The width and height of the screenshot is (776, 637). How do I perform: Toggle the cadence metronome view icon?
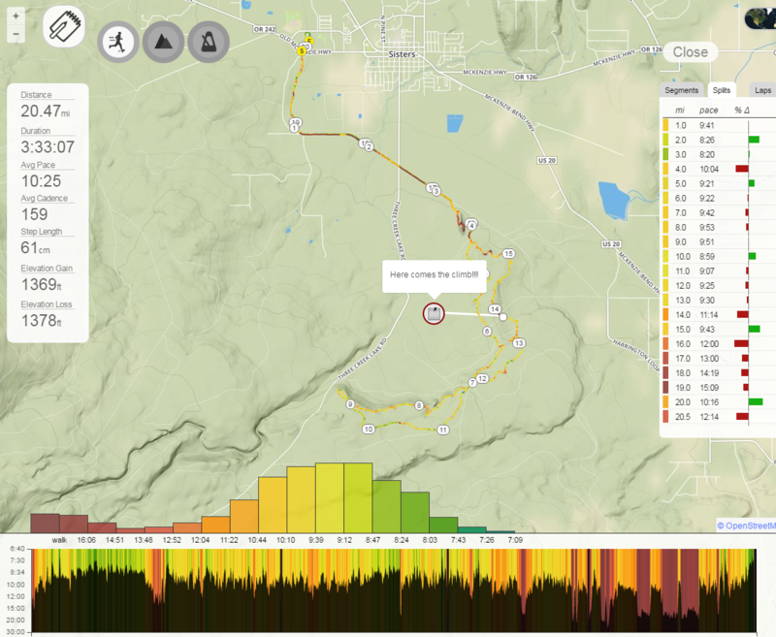click(209, 43)
